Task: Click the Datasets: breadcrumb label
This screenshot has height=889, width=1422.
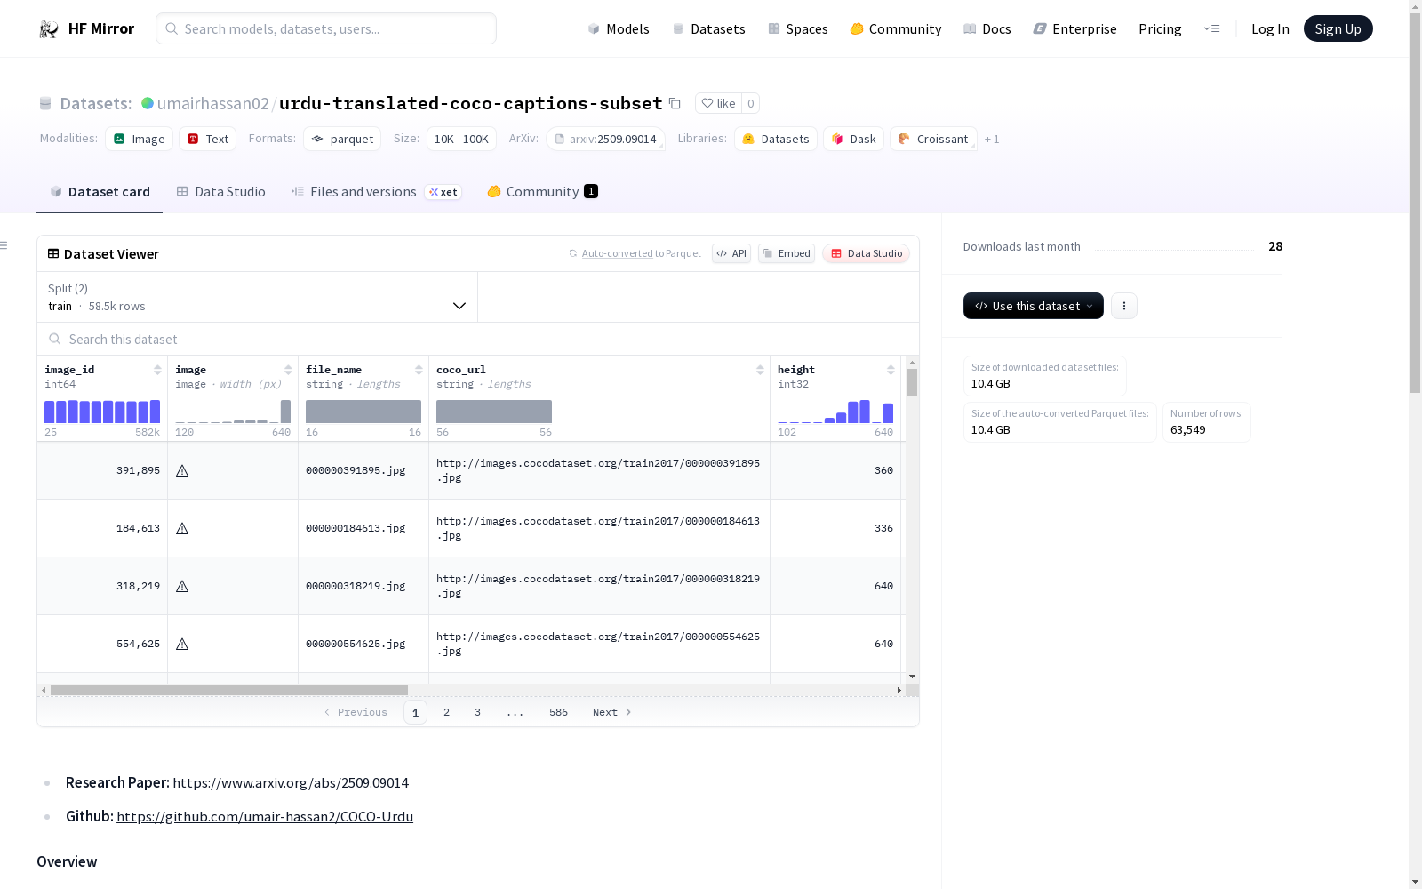Action: click(x=96, y=103)
